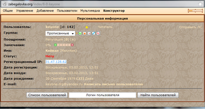Click the 0% warnings value
Image resolution: width=205 pixels, height=109 pixels.
48,45
